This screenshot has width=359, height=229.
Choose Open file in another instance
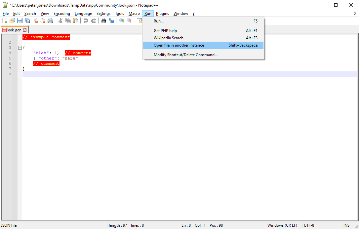pyautogui.click(x=203, y=45)
